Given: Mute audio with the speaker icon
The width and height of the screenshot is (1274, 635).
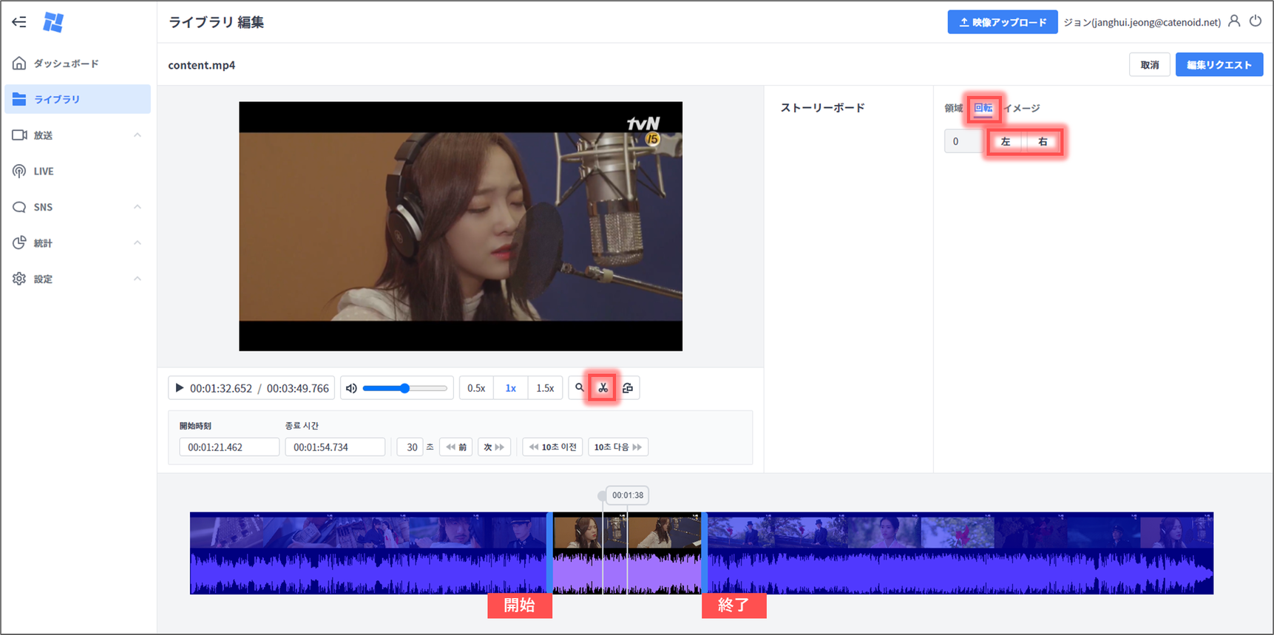Looking at the screenshot, I should pyautogui.click(x=352, y=388).
